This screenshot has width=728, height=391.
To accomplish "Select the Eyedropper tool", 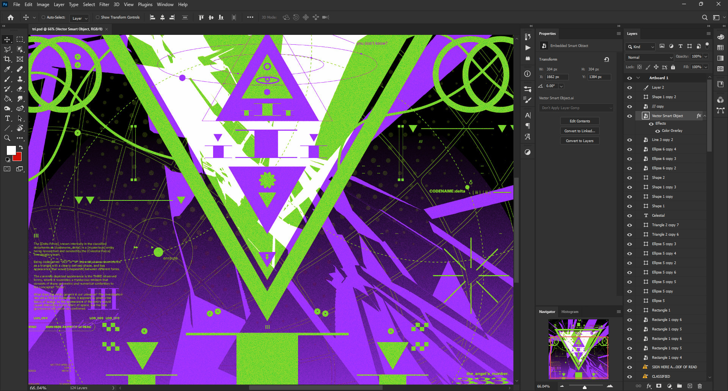I will tap(7, 69).
